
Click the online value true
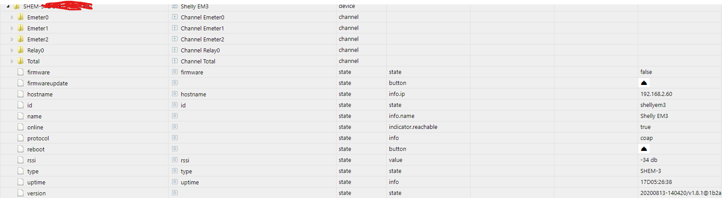pos(646,127)
